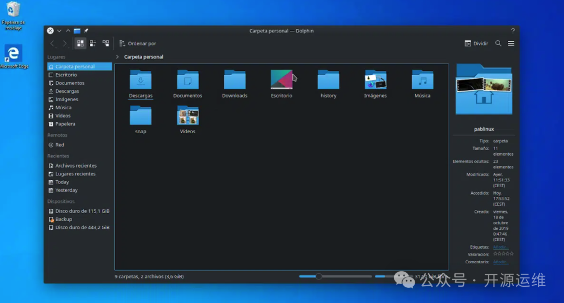Screen dimensions: 564x303
Task: Expand breadcrumb arrow before Carpeta personal
Action: pyautogui.click(x=118, y=57)
